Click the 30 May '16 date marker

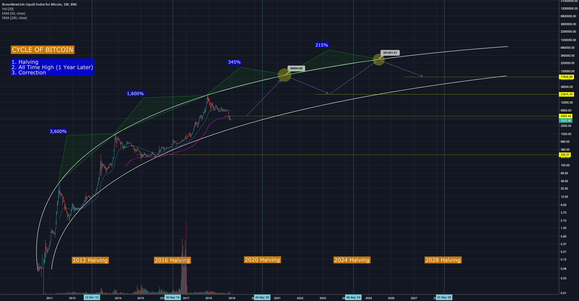coord(172,297)
